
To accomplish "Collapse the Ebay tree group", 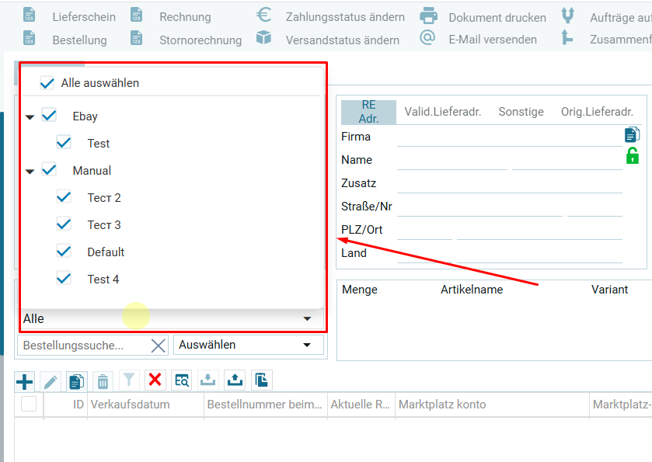I will (x=30, y=117).
